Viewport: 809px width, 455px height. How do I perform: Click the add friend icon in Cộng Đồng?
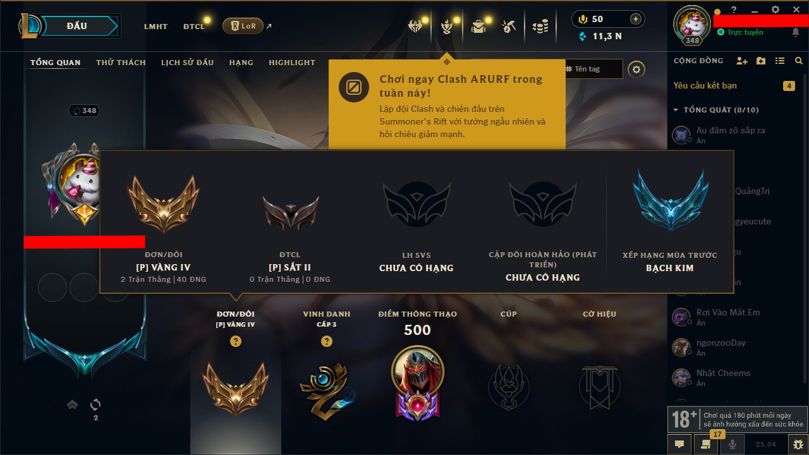pos(742,61)
